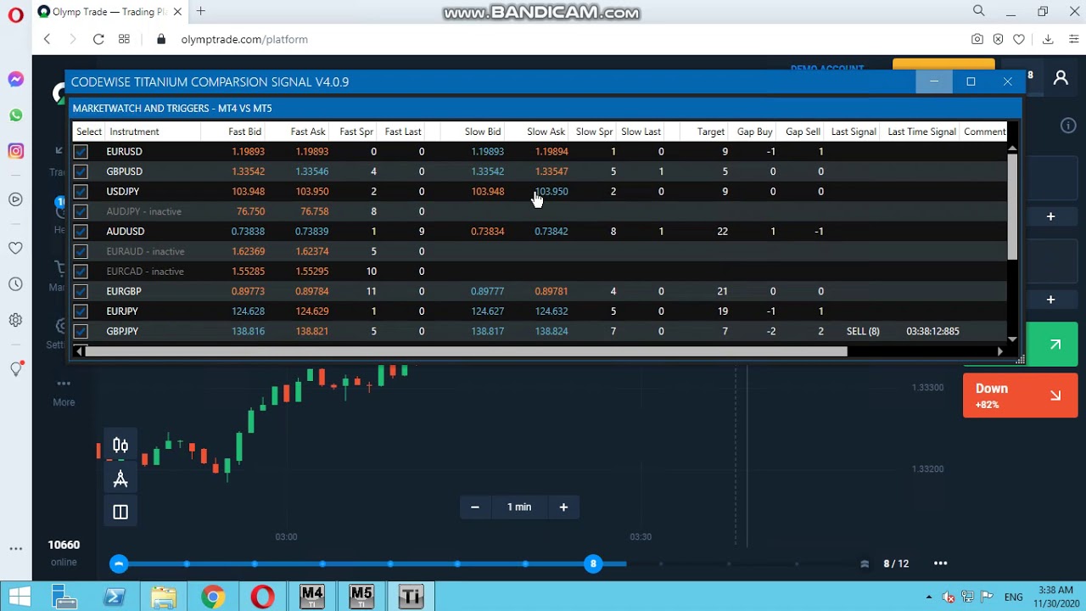Toggle the EURGBP select checkbox
The width and height of the screenshot is (1086, 611).
[x=81, y=291]
